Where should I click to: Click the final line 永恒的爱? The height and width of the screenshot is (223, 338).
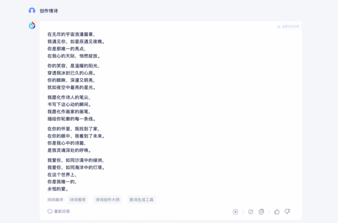(58, 189)
